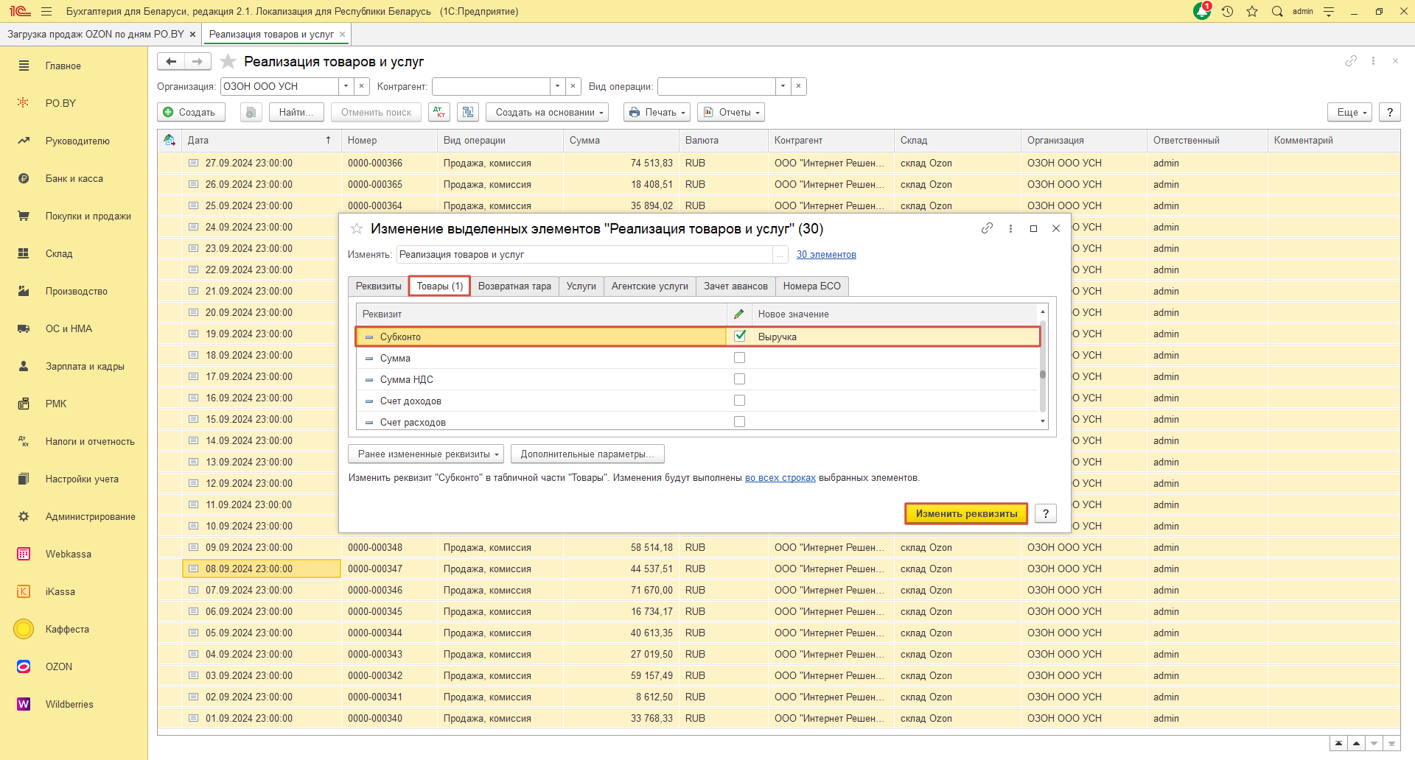Viewport: 1415px width, 760px height.
Task: Switch to the Товары (1) tab
Action: pos(440,286)
